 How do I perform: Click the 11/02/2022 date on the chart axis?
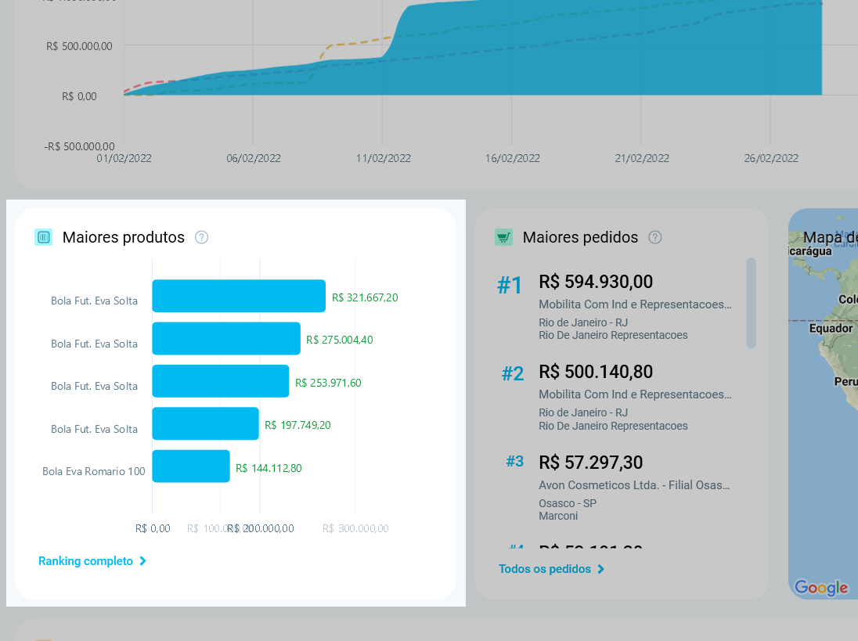383,159
